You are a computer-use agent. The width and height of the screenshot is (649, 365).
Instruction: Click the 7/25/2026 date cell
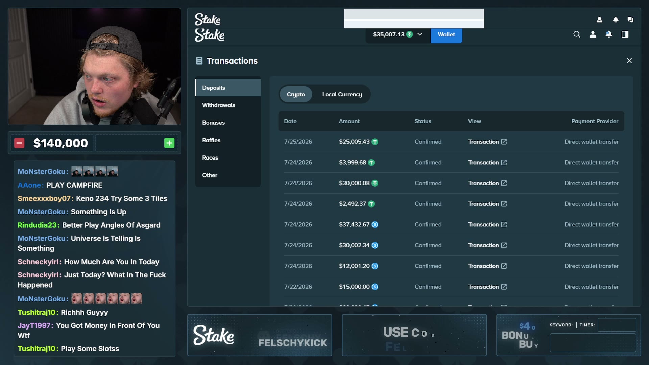point(298,142)
